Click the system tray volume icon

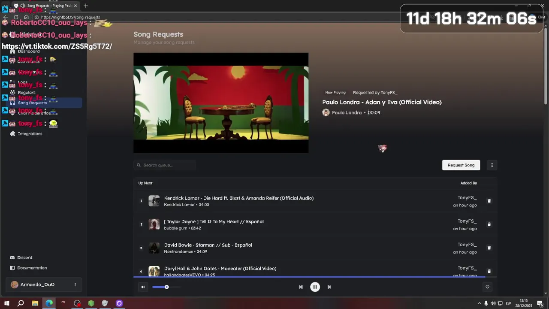click(493, 303)
